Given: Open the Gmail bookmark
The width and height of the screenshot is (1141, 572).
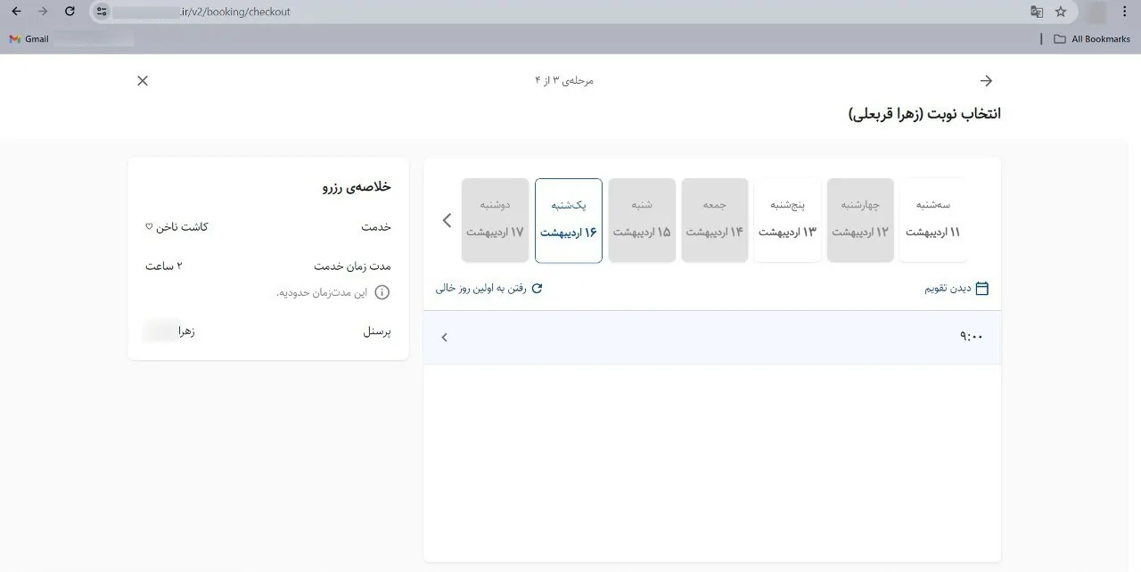Looking at the screenshot, I should click(29, 39).
